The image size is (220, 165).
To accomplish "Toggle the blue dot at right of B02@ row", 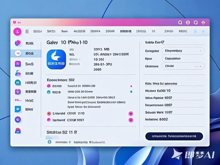I will point(131,92).
